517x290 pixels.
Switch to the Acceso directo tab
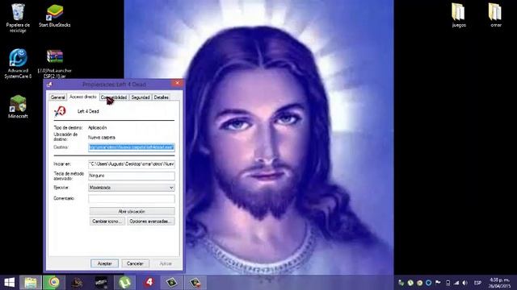(83, 97)
